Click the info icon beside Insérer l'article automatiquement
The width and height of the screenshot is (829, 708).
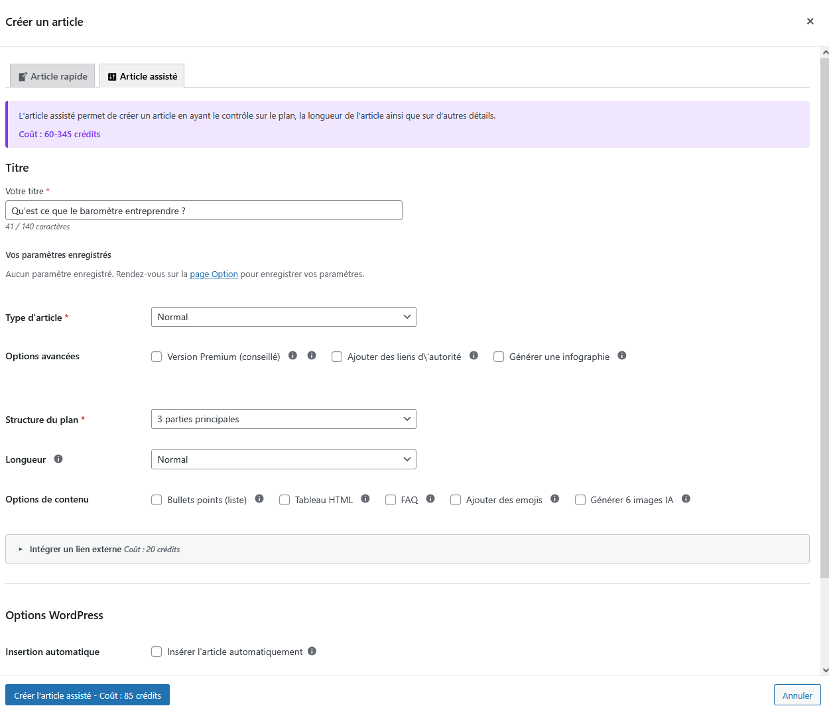tap(312, 650)
